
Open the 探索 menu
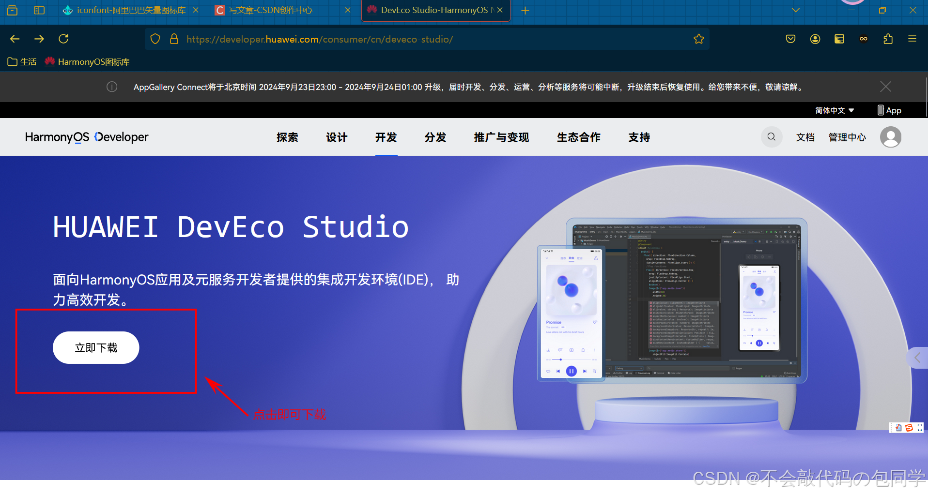coord(287,137)
